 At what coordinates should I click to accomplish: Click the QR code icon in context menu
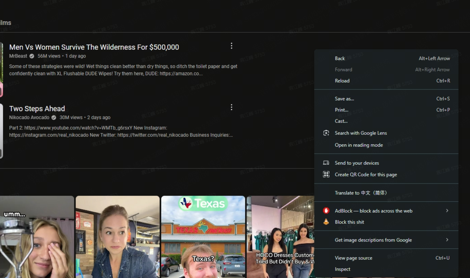pos(326,174)
